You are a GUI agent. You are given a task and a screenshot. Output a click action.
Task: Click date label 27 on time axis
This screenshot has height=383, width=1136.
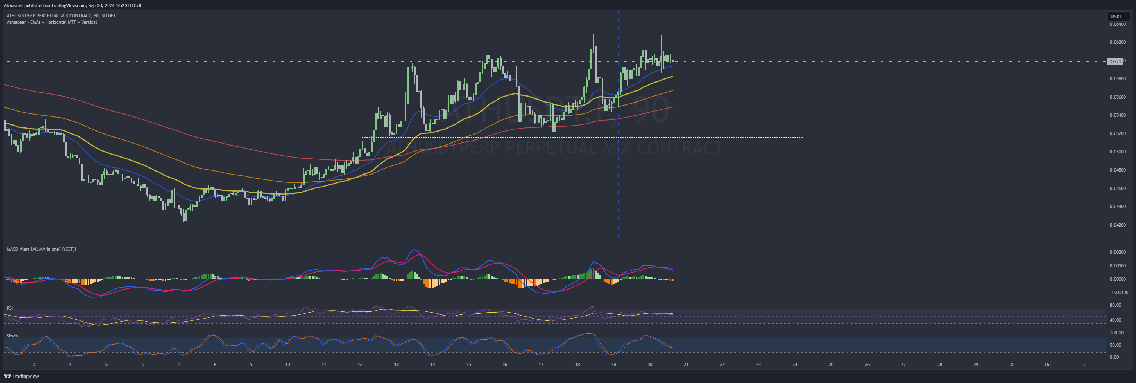[903, 365]
